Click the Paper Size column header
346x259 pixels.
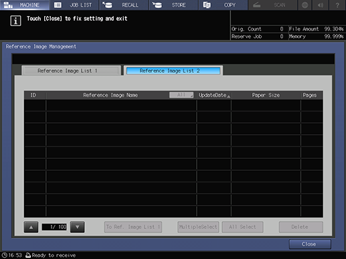[266, 95]
